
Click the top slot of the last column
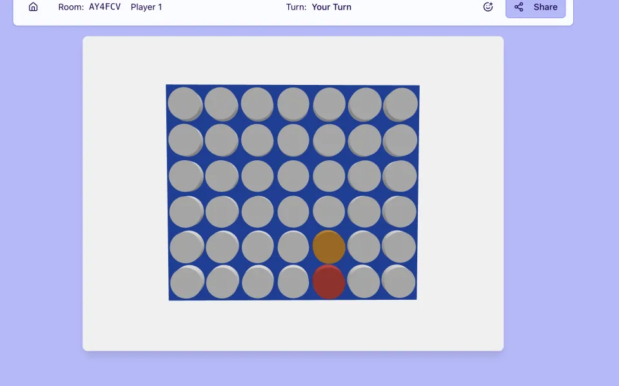pos(400,104)
